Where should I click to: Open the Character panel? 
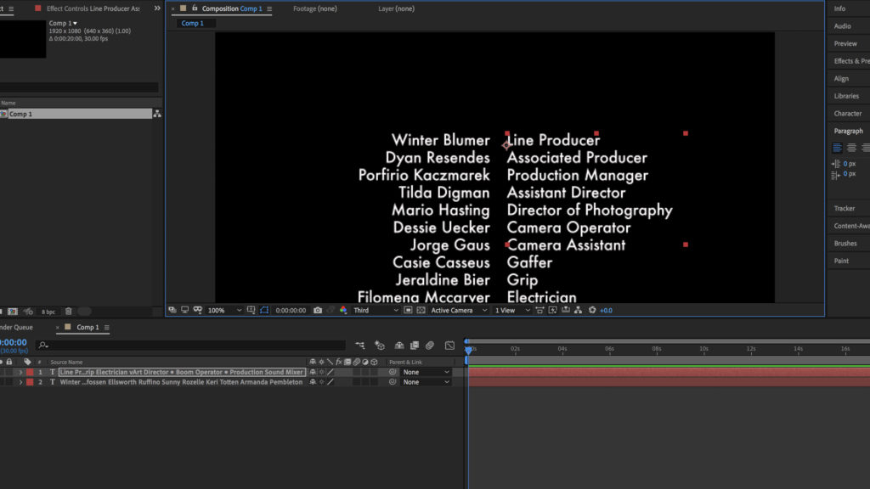click(x=847, y=113)
